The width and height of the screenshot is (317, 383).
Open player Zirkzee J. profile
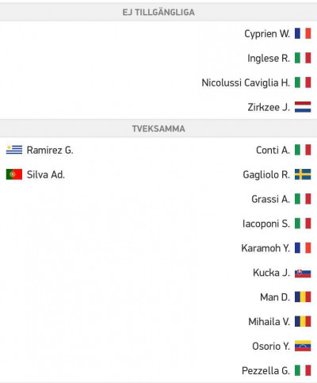(x=269, y=107)
